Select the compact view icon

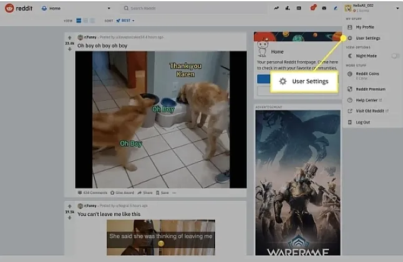92,21
